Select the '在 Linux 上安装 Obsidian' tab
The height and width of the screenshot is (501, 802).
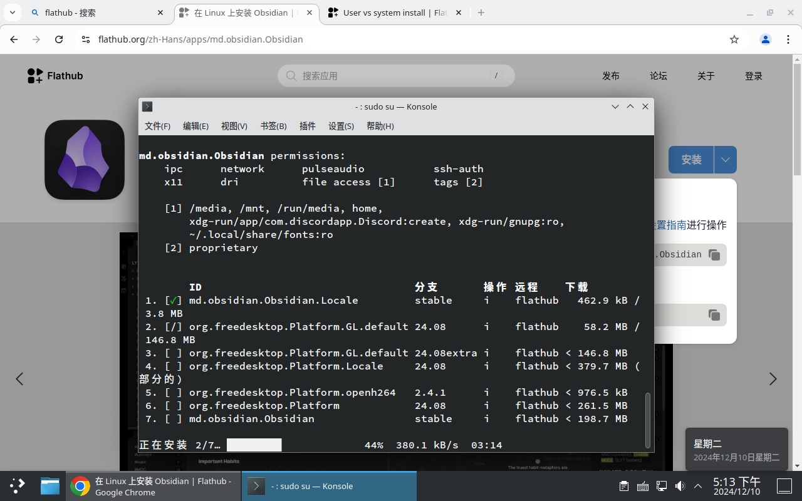pos(246,13)
